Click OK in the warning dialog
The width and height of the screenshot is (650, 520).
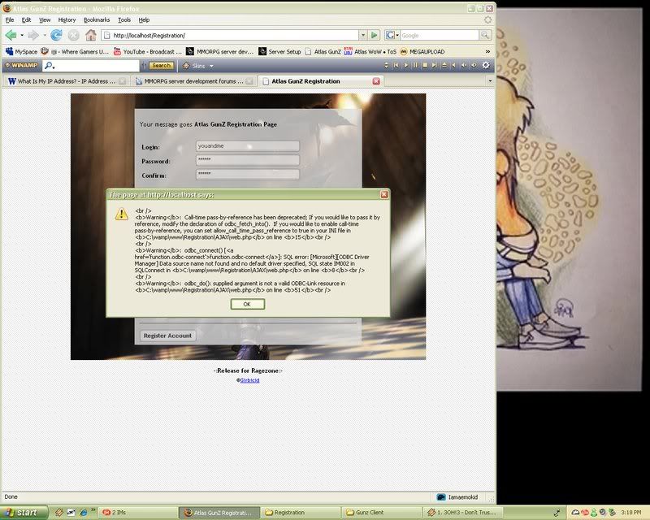[248, 304]
